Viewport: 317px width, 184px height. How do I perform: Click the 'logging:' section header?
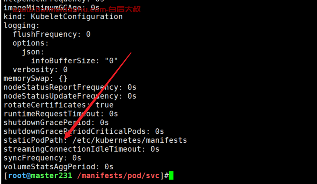pyautogui.click(x=21, y=26)
